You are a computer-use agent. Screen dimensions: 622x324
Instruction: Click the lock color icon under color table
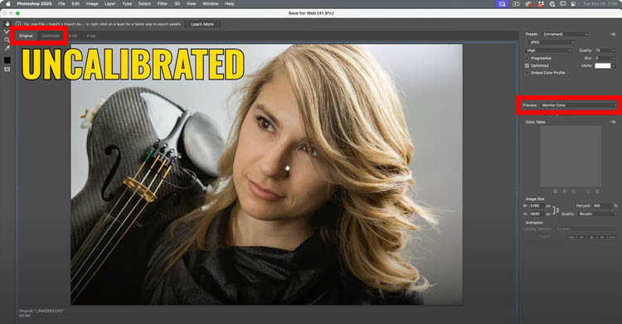coord(574,191)
